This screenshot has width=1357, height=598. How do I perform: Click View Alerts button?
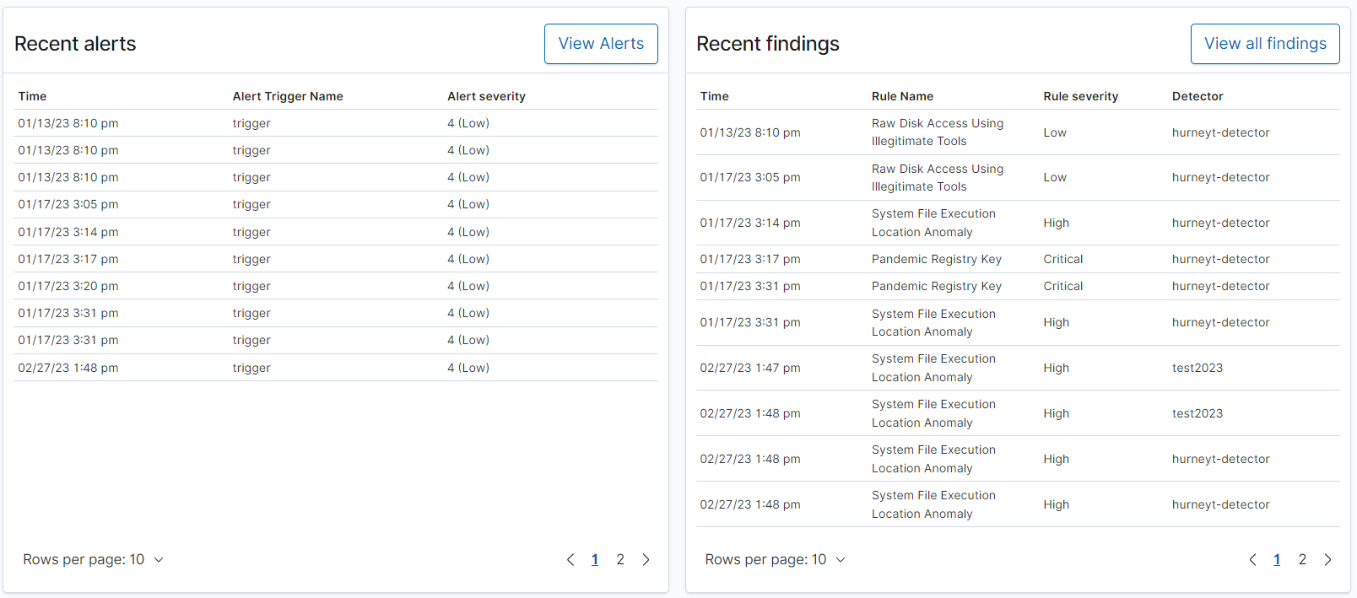pyautogui.click(x=600, y=44)
